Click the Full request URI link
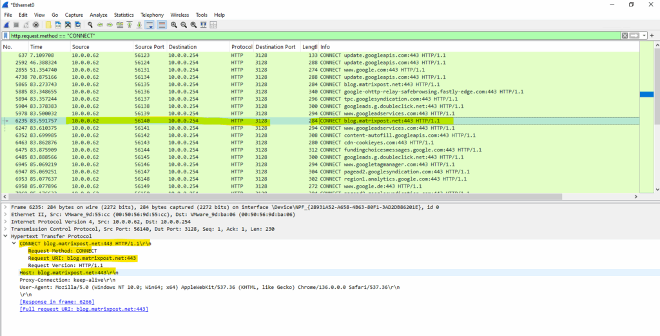 84,309
